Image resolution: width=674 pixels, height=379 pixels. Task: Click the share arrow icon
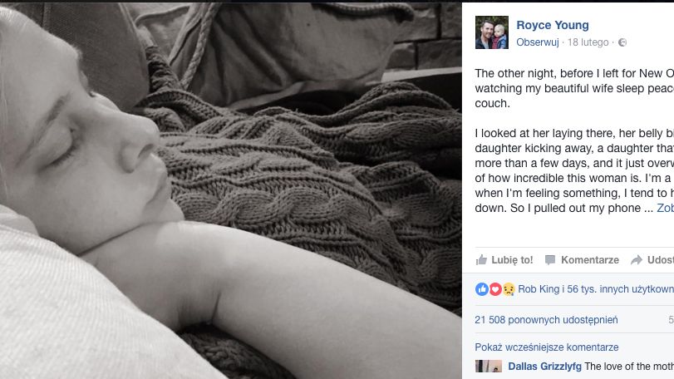pyautogui.click(x=636, y=260)
